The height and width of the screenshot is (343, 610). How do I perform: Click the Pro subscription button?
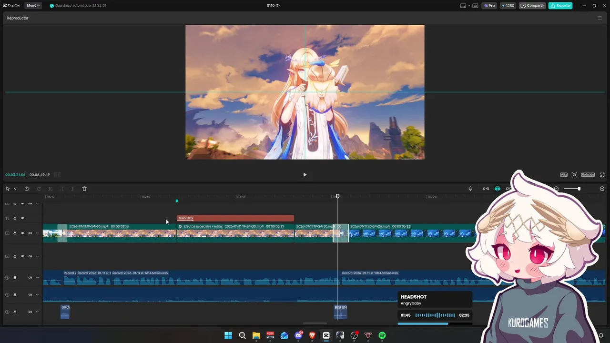489,6
